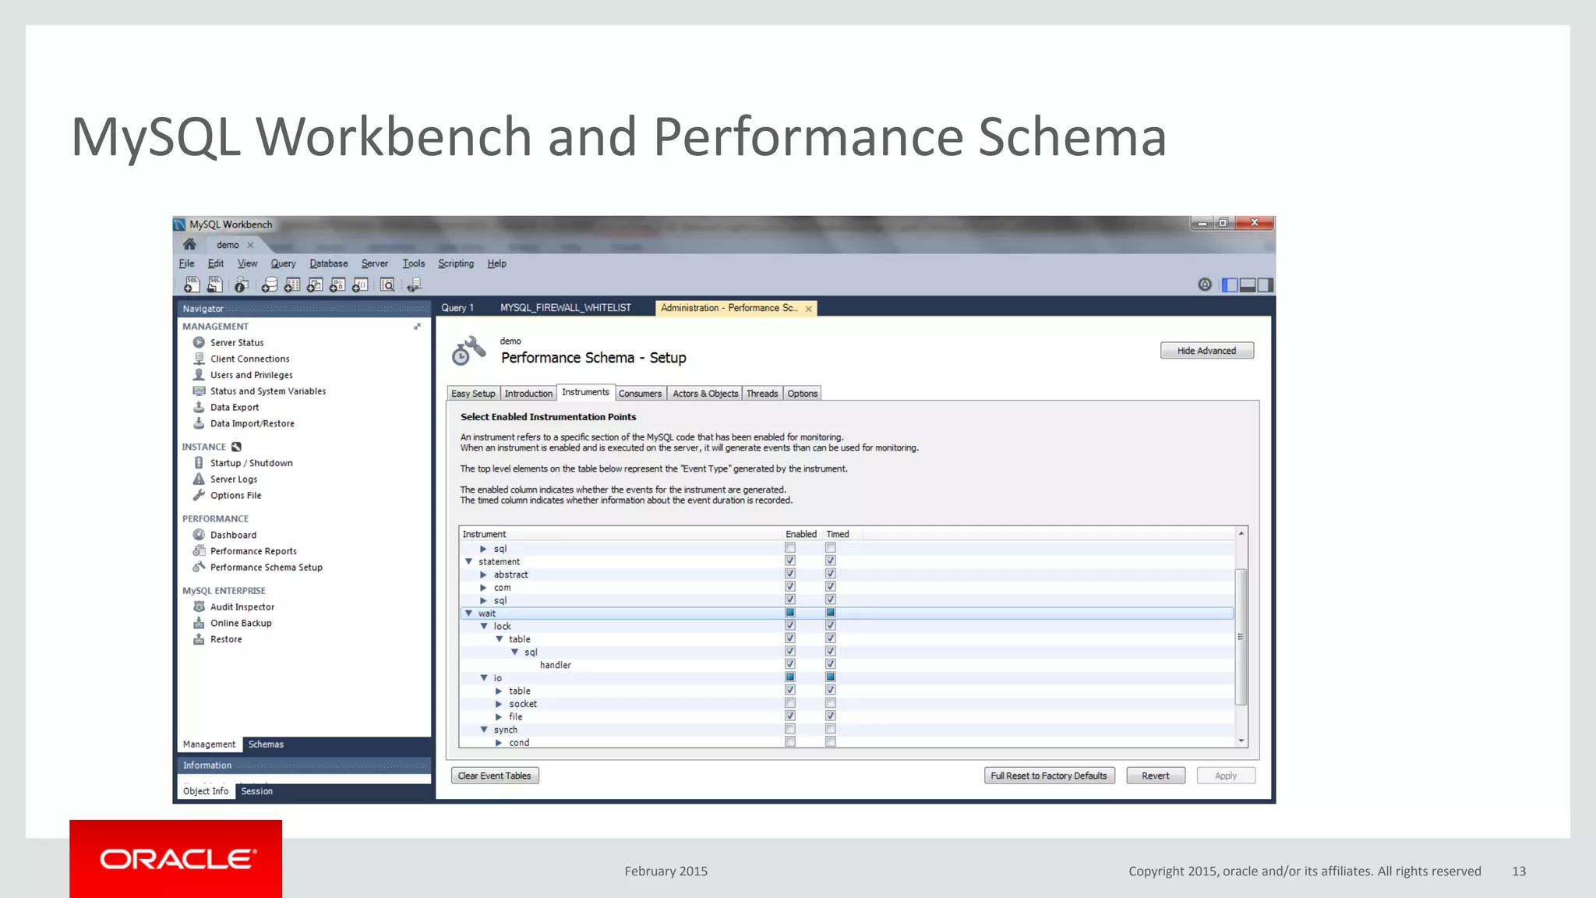Collapse the statement tree node

(x=469, y=561)
